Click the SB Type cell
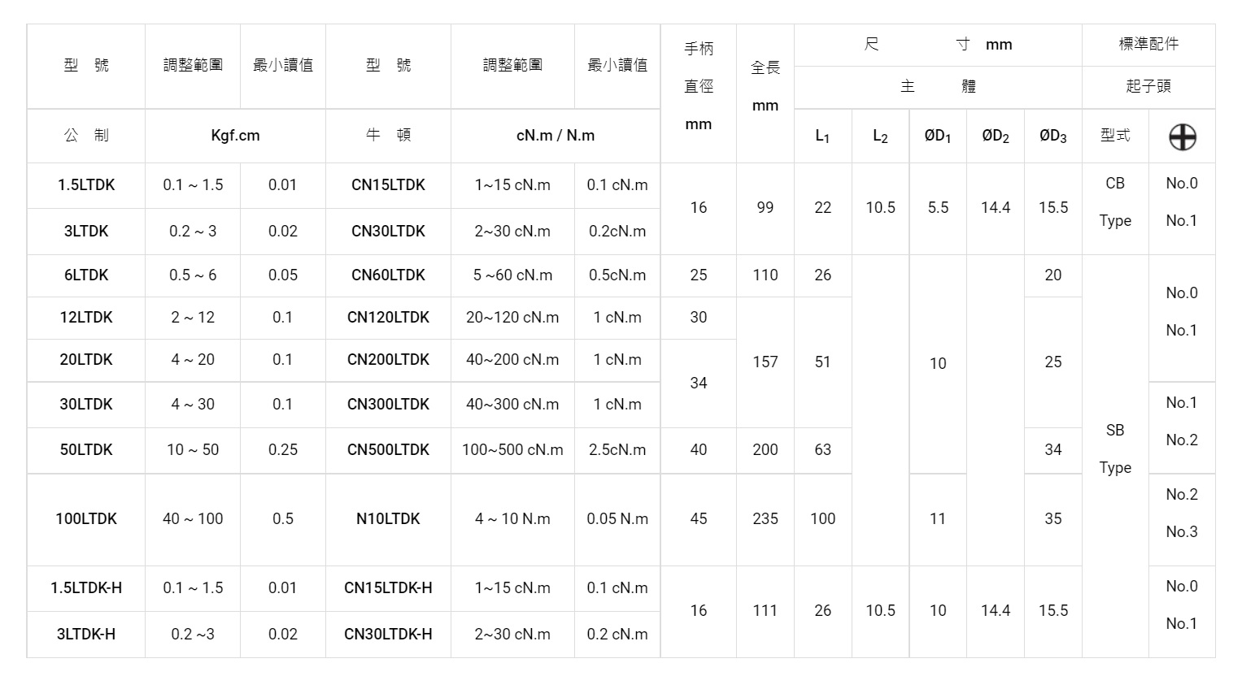 [1114, 448]
